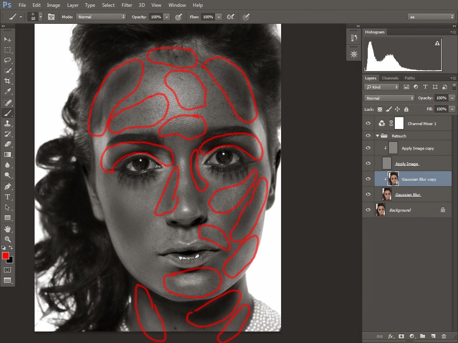Hide the Background layer
Image resolution: width=458 pixels, height=343 pixels.
[x=368, y=210]
